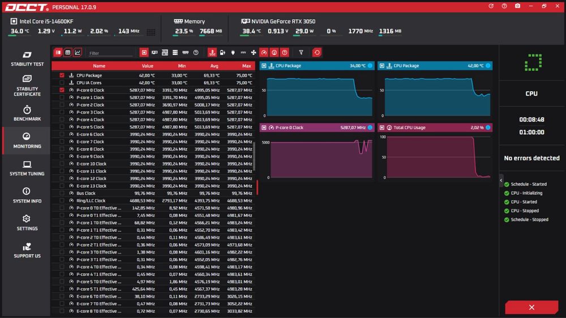566x318 pixels.
Task: Check the P-core 2 Clock checkbox
Action: click(x=62, y=105)
